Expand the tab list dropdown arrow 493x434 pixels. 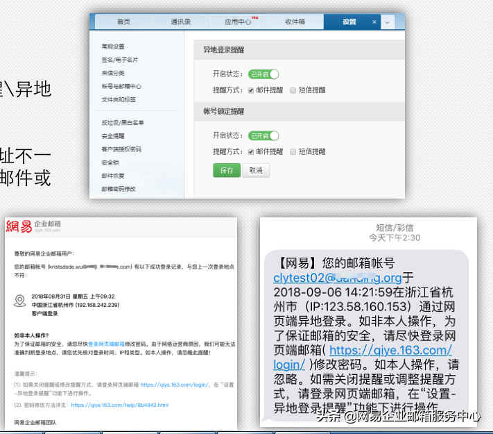(x=388, y=22)
